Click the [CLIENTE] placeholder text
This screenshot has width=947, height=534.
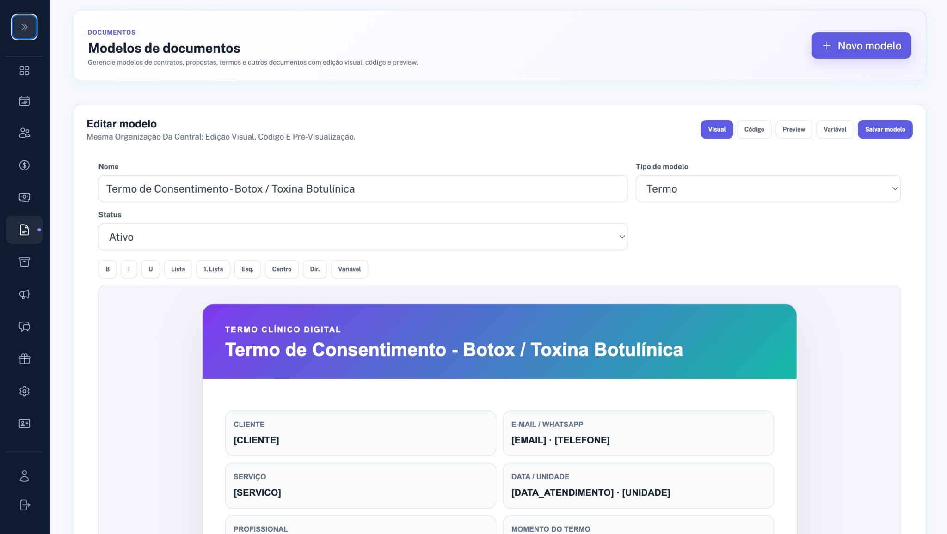tap(256, 440)
